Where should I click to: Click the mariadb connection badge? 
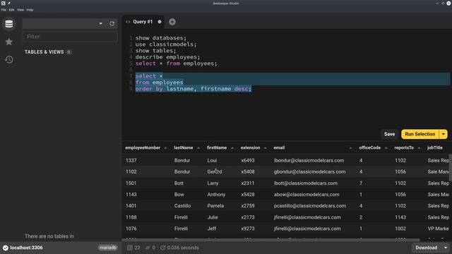click(108, 248)
